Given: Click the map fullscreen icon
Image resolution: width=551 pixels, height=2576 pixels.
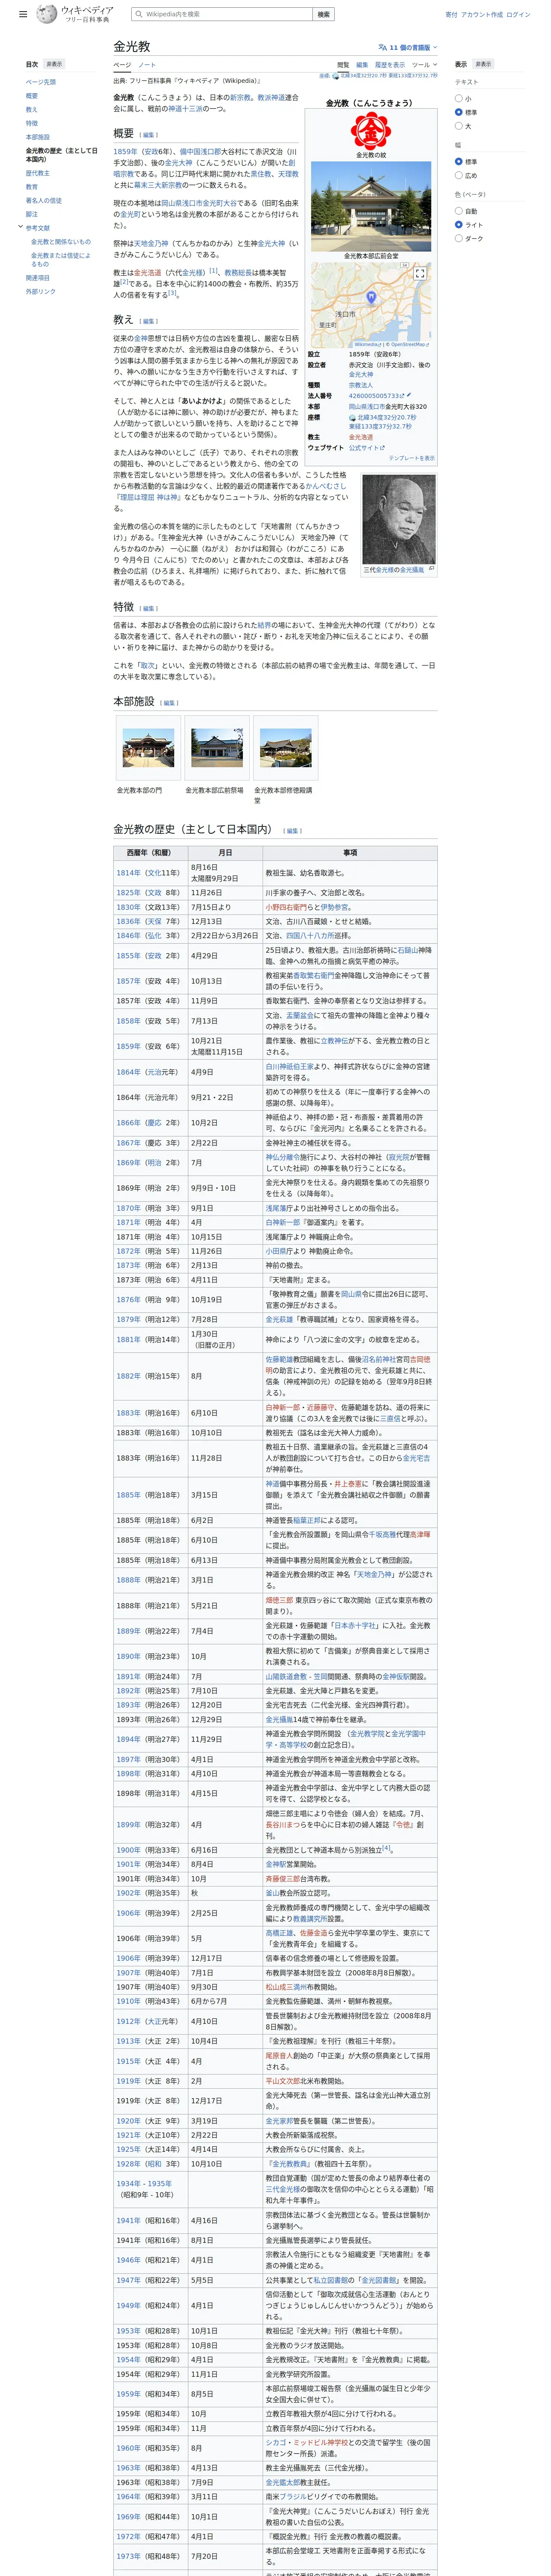Looking at the screenshot, I should (420, 273).
